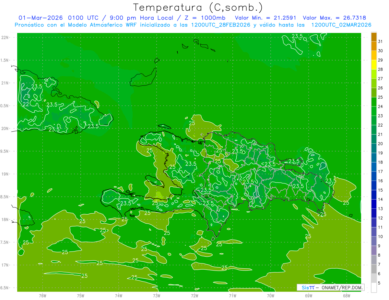This screenshot has width=389, height=300.
Task: Click the 22N latitude axis label
Action: [5, 38]
